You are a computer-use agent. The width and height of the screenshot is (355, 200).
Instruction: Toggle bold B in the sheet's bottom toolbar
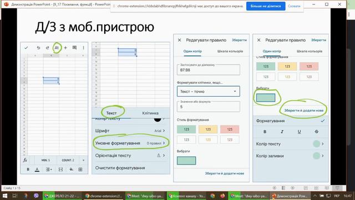tap(28, 169)
